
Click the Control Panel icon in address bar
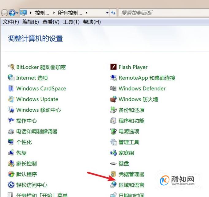click(x=24, y=13)
